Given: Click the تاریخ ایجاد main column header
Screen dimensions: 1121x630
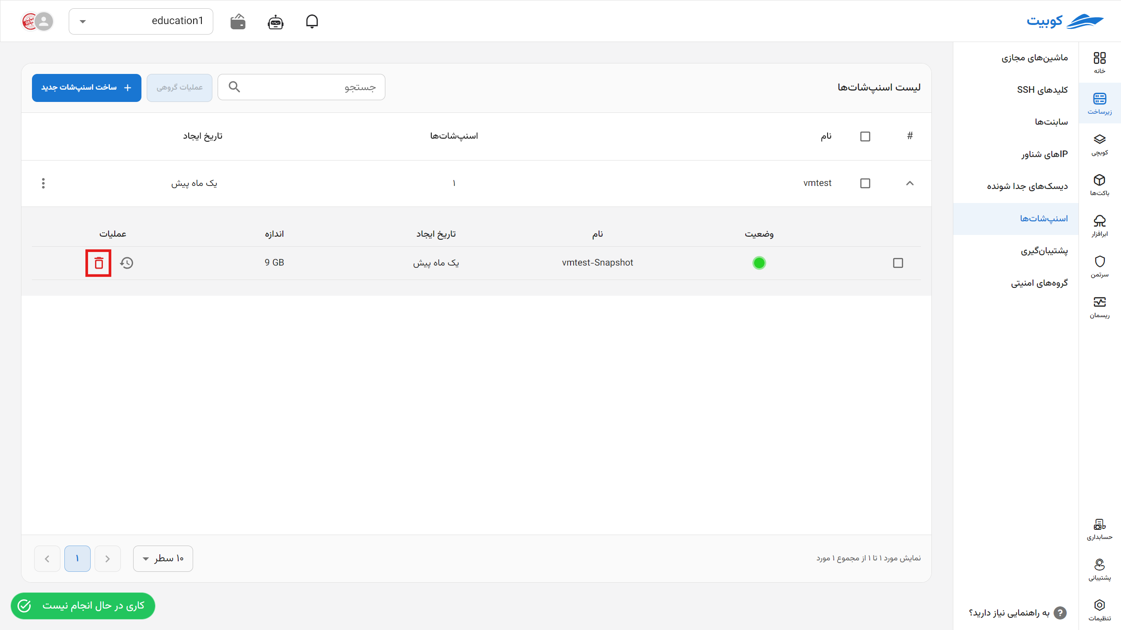Looking at the screenshot, I should tap(203, 136).
